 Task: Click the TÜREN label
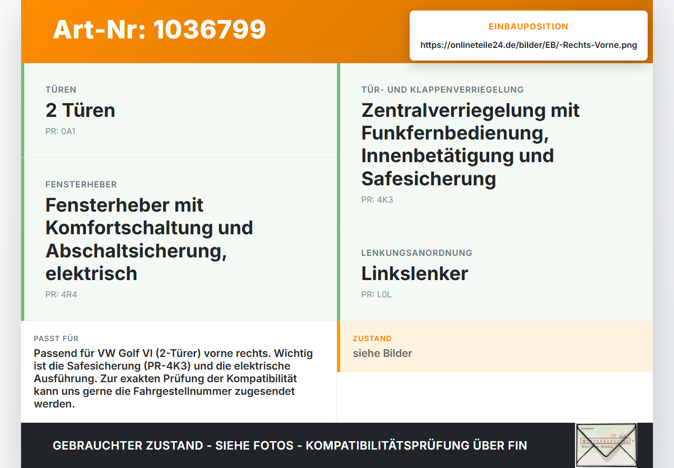click(x=61, y=89)
